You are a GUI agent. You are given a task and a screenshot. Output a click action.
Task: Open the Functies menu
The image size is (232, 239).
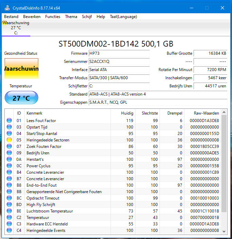[x=53, y=16]
